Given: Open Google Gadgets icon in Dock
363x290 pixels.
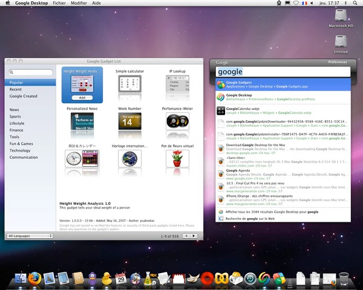Looking at the screenshot, I should tap(279, 279).
